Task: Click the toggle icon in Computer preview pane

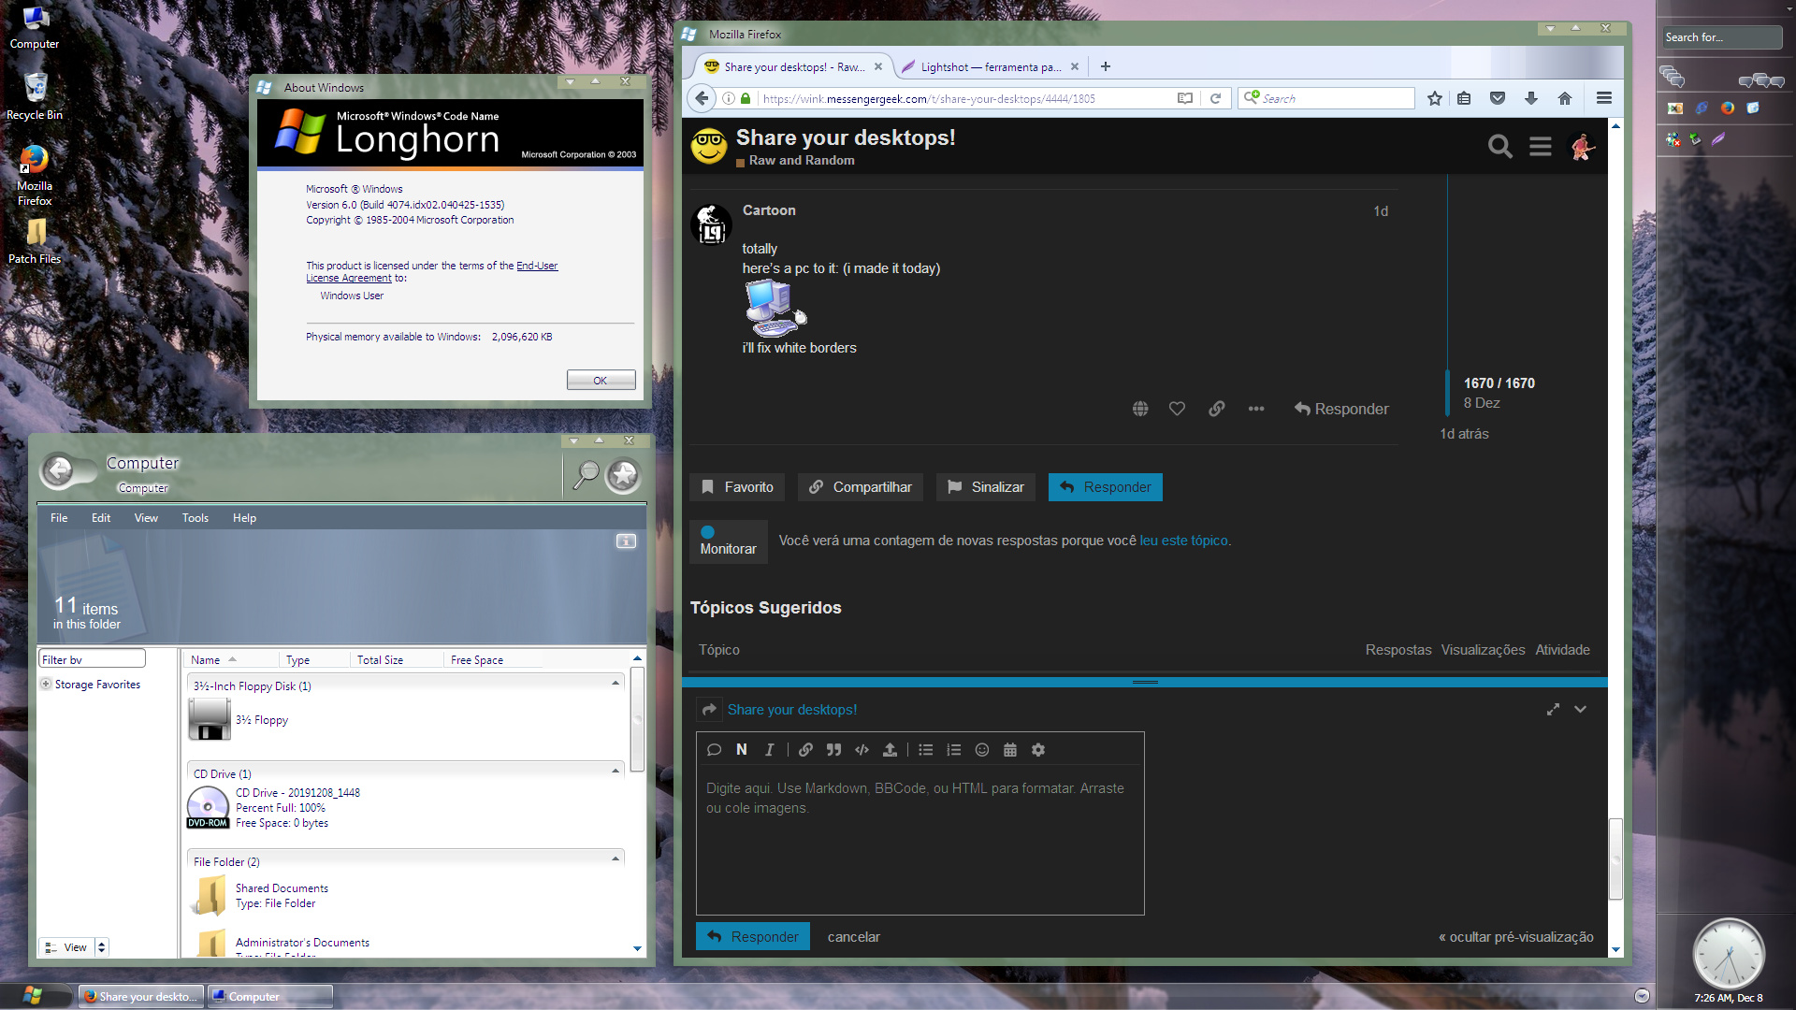Action: pyautogui.click(x=626, y=541)
